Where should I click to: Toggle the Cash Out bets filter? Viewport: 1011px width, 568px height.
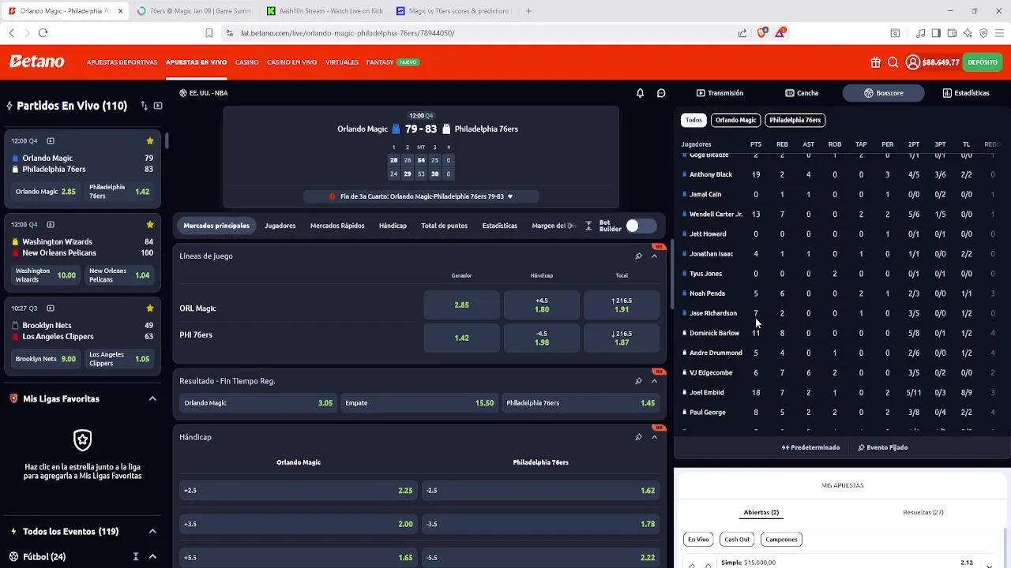(737, 540)
